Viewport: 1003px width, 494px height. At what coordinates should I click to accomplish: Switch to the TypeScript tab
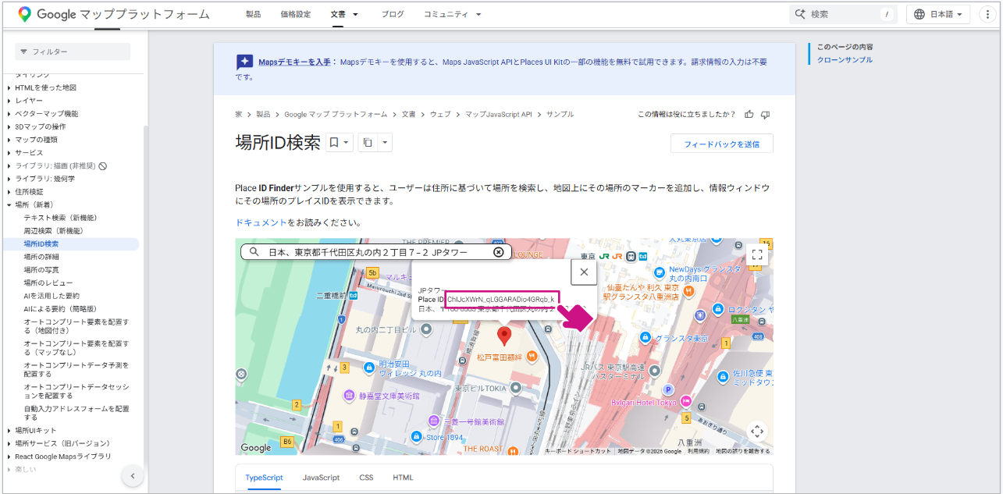264,478
